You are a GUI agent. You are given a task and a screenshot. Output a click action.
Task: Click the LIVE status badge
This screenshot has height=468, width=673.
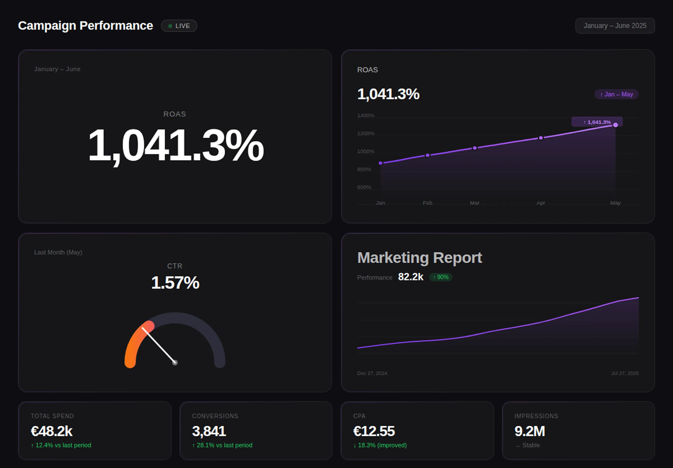179,26
